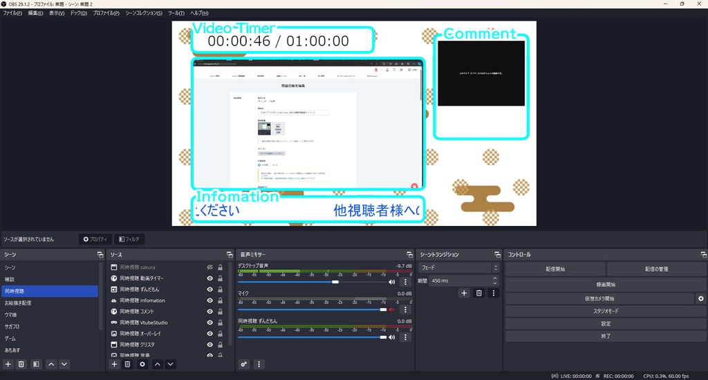
Task: Click the 配信開始 button
Action: [555, 269]
